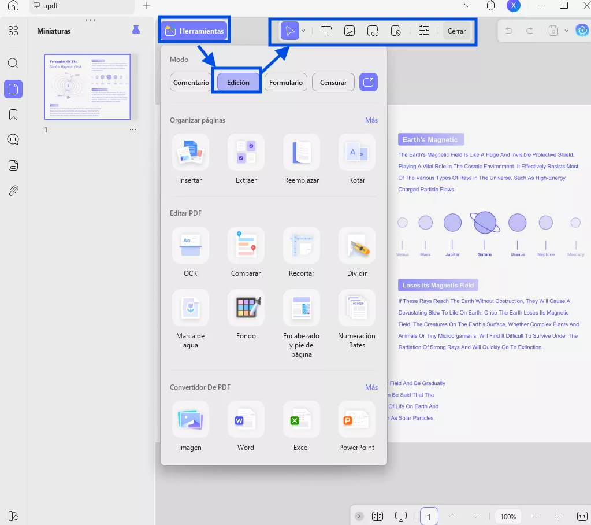Open the comments sidebar panel
Viewport: 591px width, 525px height.
click(x=13, y=139)
